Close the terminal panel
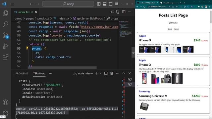This screenshot has height=119, width=212. tap(130, 73)
